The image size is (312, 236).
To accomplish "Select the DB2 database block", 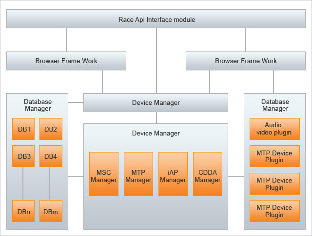I will (x=51, y=129).
